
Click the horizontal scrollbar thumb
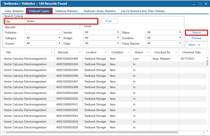point(92,132)
